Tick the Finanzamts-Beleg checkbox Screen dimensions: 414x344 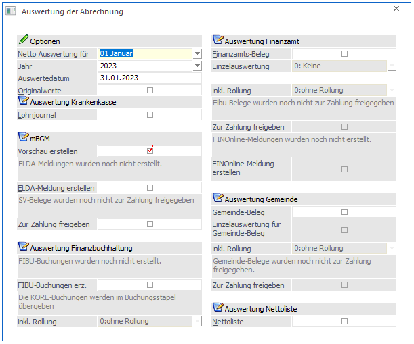(344, 53)
